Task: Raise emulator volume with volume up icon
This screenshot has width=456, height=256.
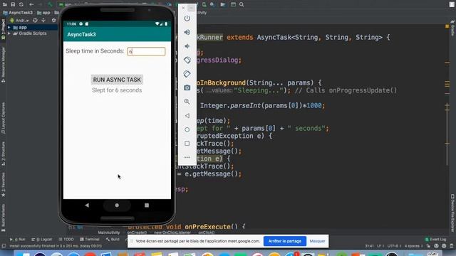Action: (187, 32)
